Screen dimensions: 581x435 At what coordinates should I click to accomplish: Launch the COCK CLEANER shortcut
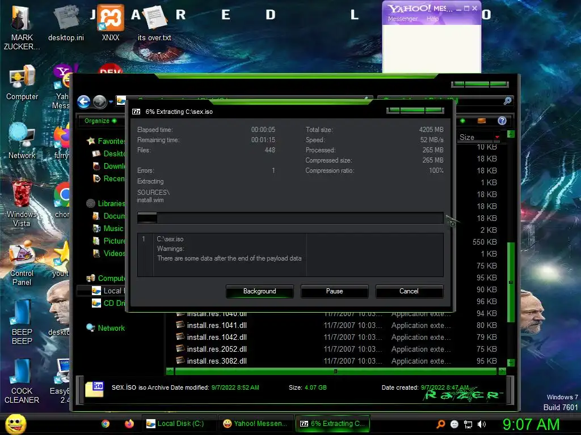tap(22, 381)
